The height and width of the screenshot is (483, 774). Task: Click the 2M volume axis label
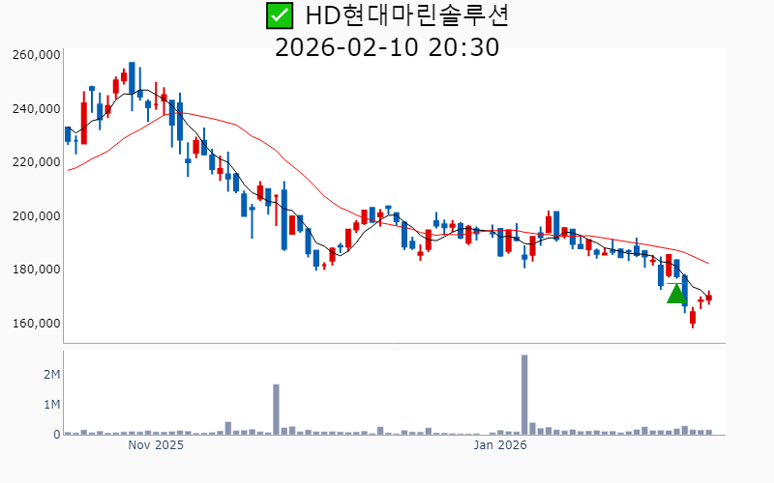(x=51, y=374)
